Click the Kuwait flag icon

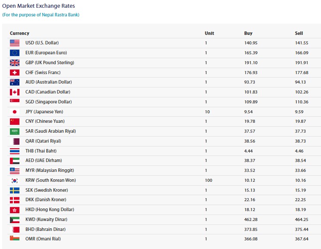[15, 220]
